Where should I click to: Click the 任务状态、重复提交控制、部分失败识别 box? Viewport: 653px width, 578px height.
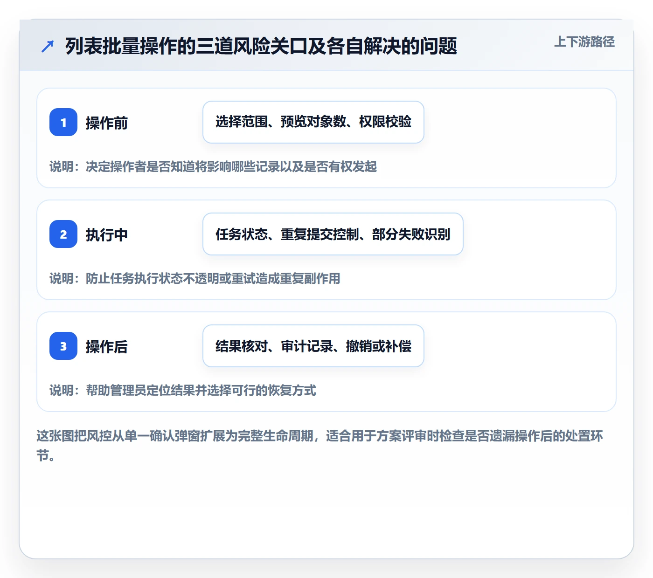pyautogui.click(x=333, y=234)
